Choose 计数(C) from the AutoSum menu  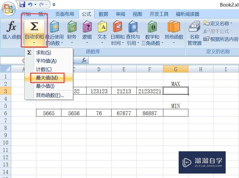(49, 69)
